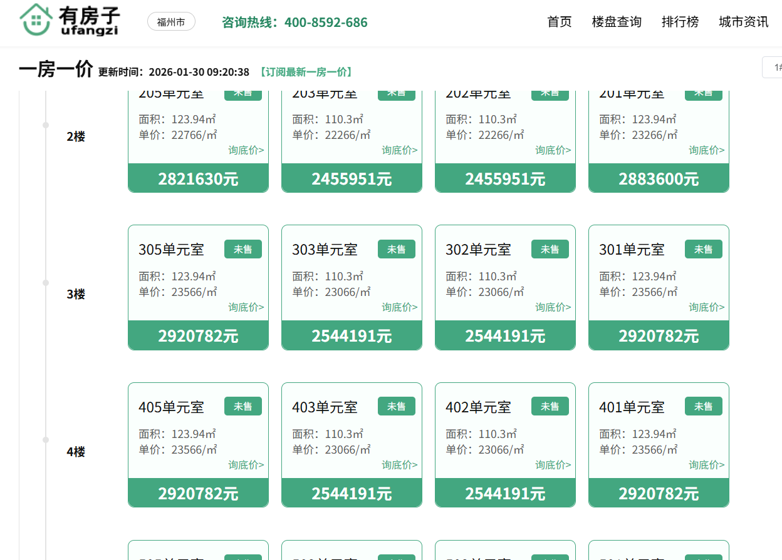Open the 福州市 city selector
Viewport: 782px width, 560px height.
(171, 22)
